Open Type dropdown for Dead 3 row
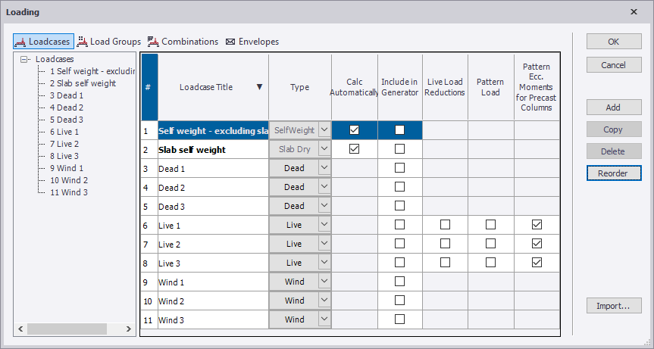This screenshot has height=349, width=654. tap(324, 206)
